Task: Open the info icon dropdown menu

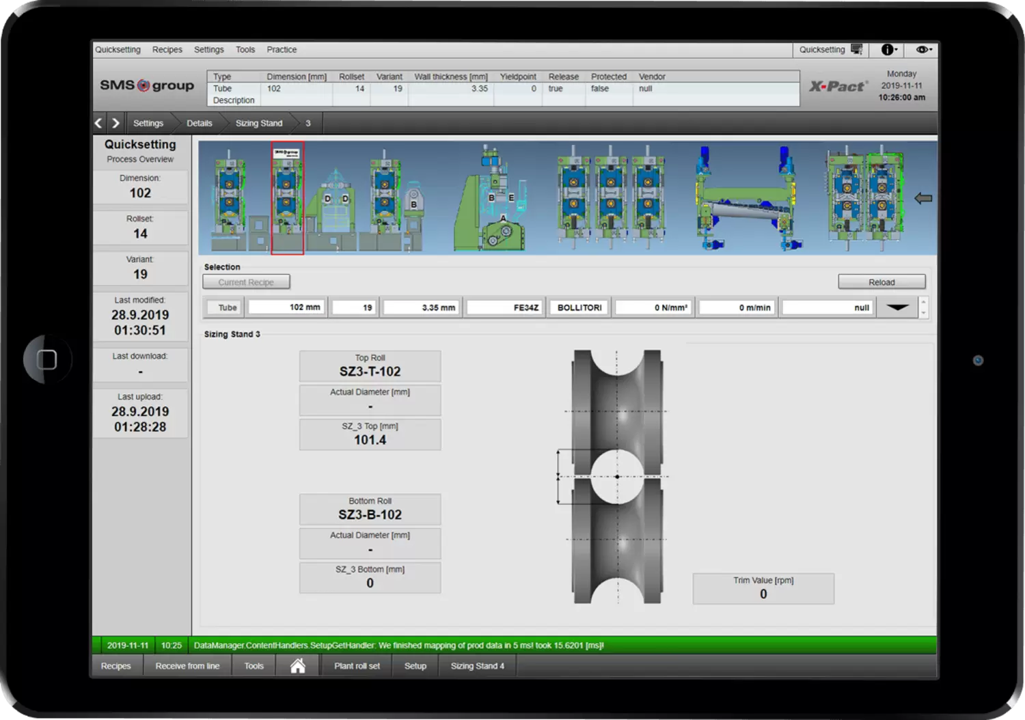Action: pos(889,50)
